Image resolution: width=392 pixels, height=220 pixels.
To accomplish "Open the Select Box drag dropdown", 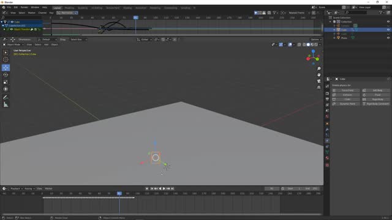I will click(78, 39).
